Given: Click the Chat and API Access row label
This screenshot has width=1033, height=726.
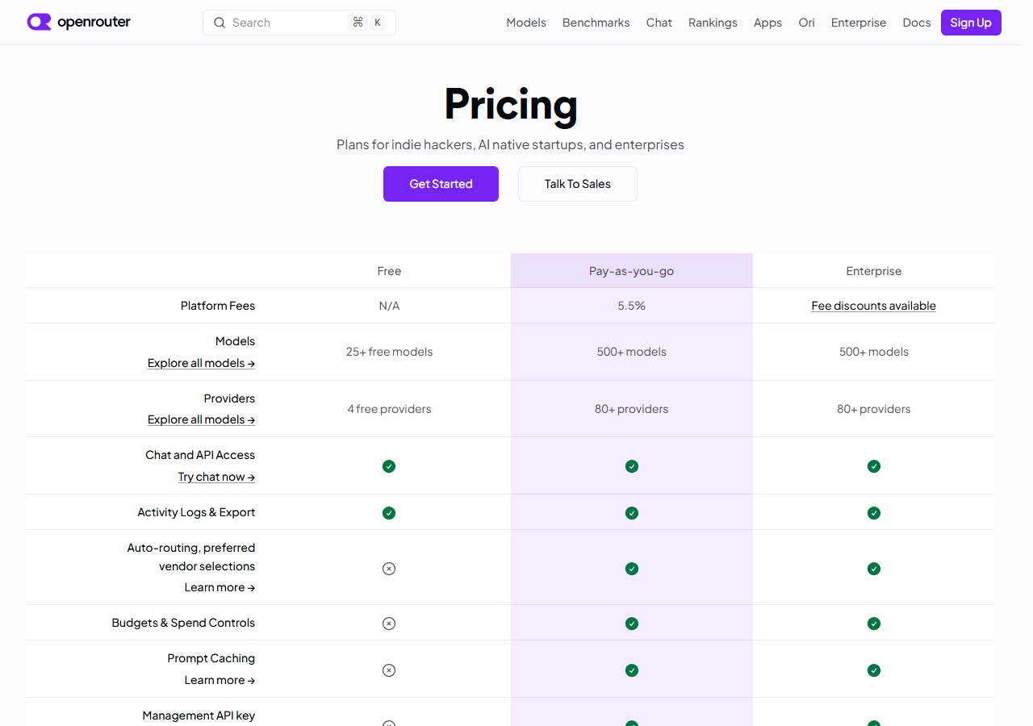Looking at the screenshot, I should coord(200,455).
